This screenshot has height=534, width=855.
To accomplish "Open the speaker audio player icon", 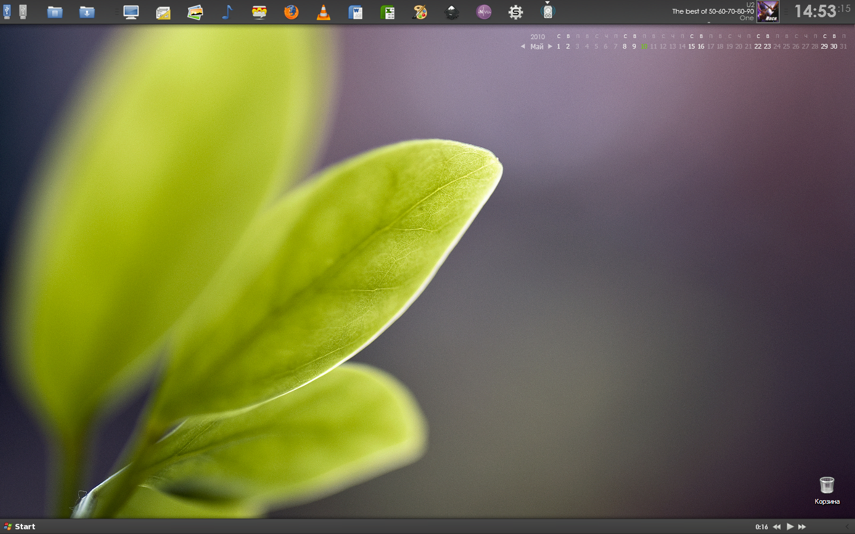I will pos(548,12).
